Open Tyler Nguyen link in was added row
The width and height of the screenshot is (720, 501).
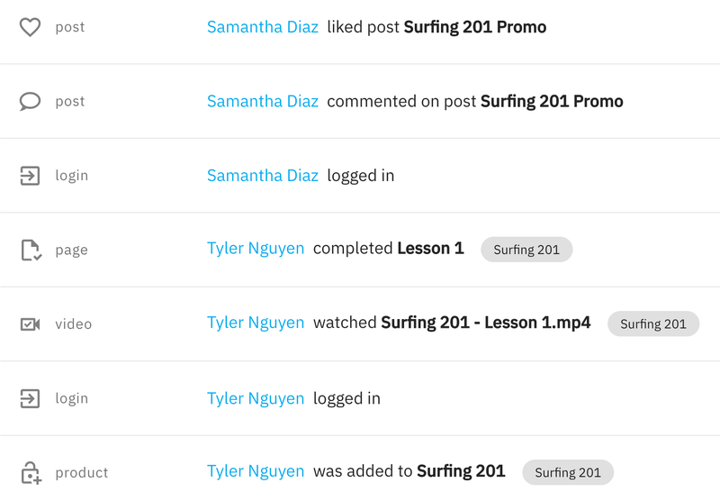[256, 471]
